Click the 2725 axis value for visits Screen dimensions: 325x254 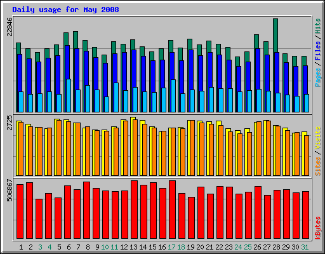click(10, 123)
